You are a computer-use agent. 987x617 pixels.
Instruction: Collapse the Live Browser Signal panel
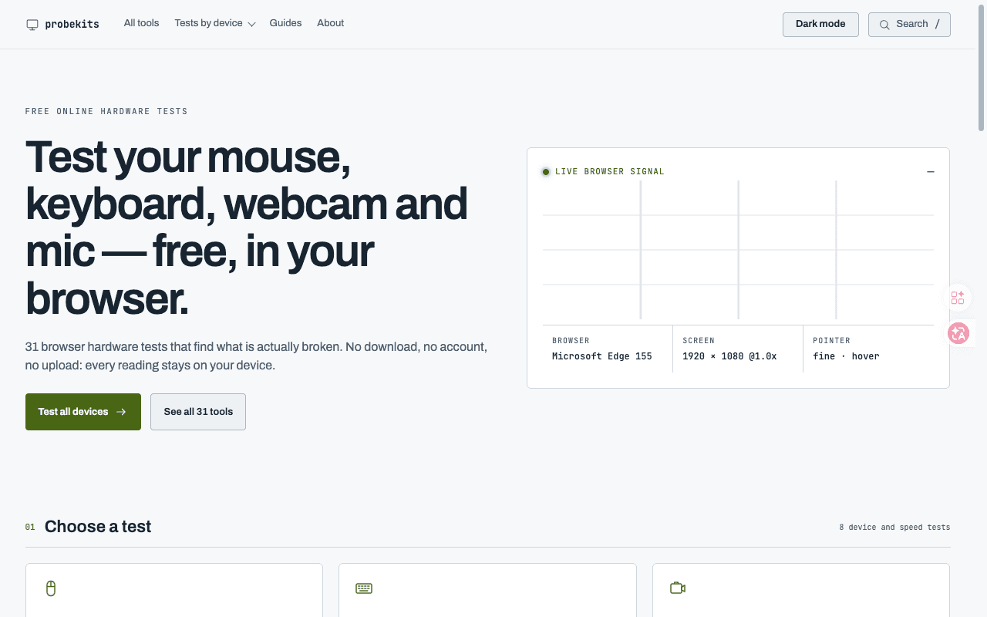pyautogui.click(x=931, y=172)
